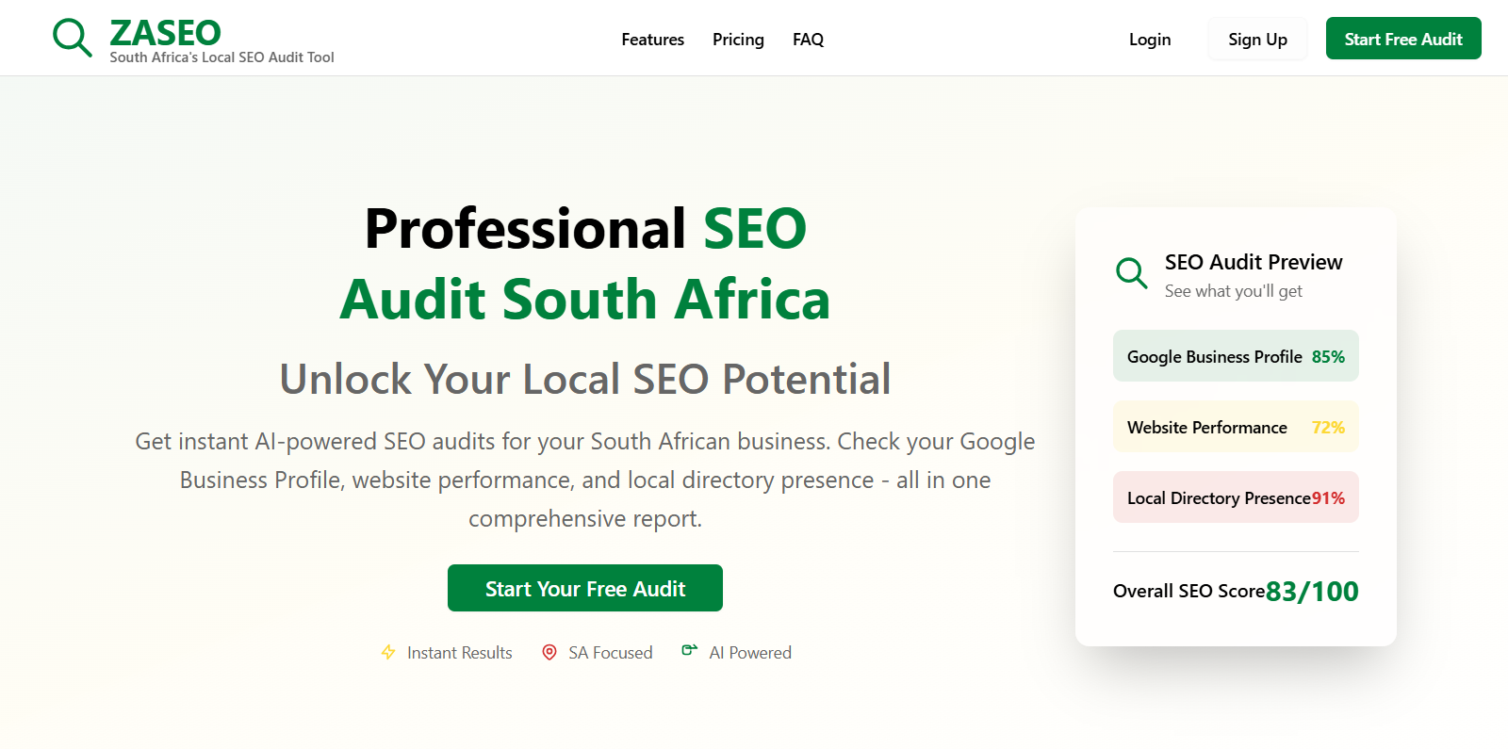1508x749 pixels.
Task: Select the lightning bolt Instant Results icon
Action: coord(388,651)
